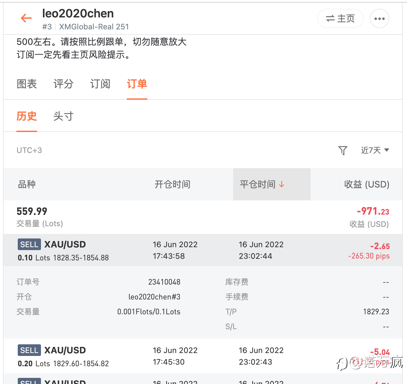
Task: Sort by 开仓时间 column header
Action: pyautogui.click(x=172, y=184)
